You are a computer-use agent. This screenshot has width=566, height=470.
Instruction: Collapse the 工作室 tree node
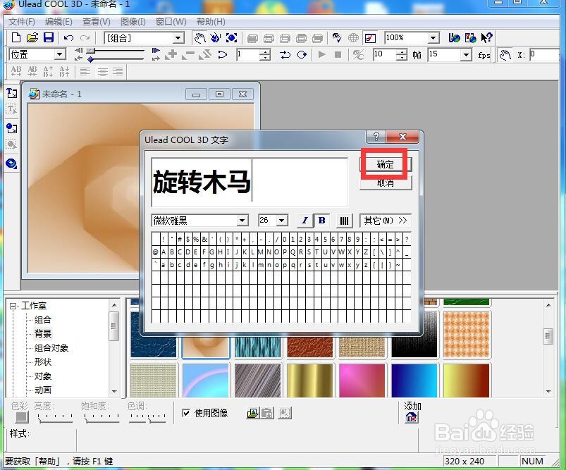(x=13, y=306)
